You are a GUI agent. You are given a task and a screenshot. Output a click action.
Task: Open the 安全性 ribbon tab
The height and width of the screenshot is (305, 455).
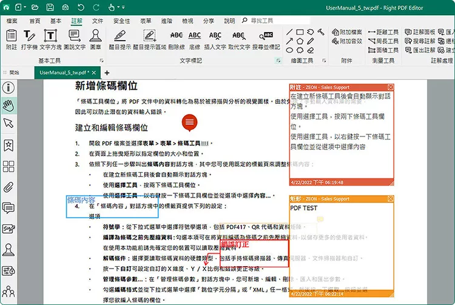click(x=121, y=21)
